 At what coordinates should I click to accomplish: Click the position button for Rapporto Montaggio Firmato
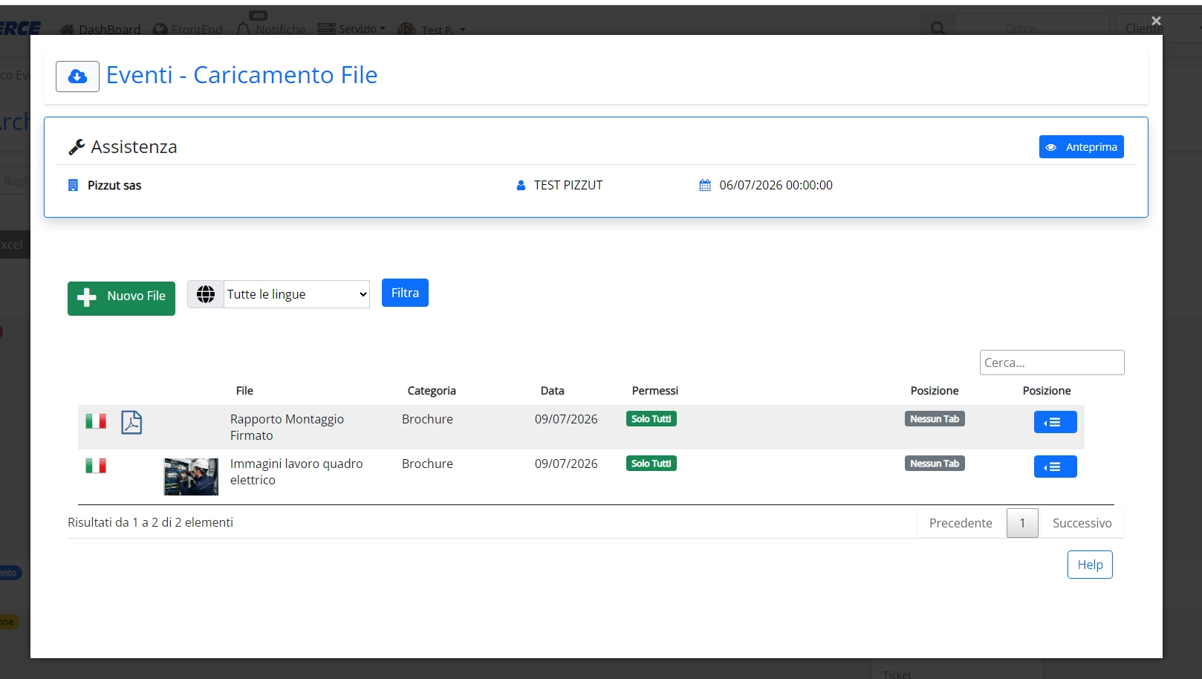(x=1055, y=422)
